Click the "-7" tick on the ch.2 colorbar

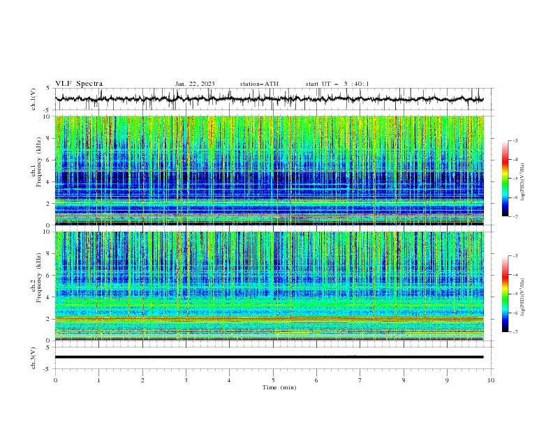click(515, 332)
